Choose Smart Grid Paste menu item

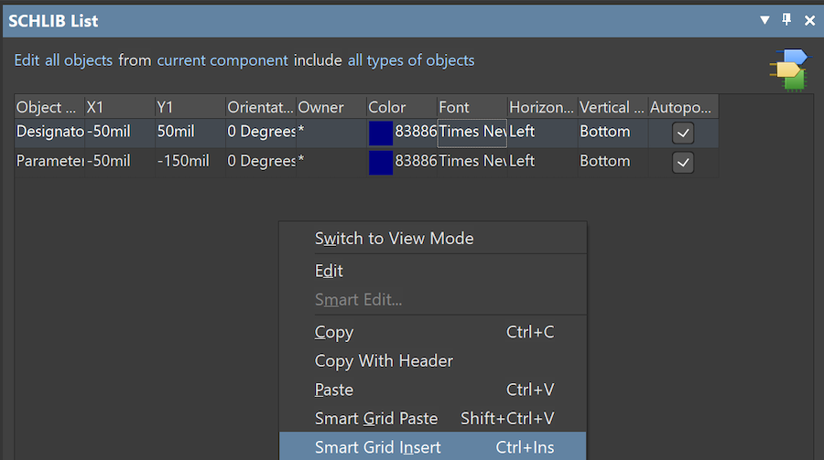point(433,419)
